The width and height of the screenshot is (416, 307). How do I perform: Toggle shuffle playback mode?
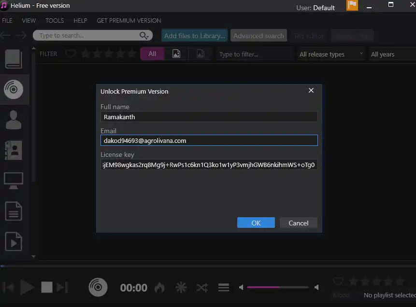coord(202,288)
